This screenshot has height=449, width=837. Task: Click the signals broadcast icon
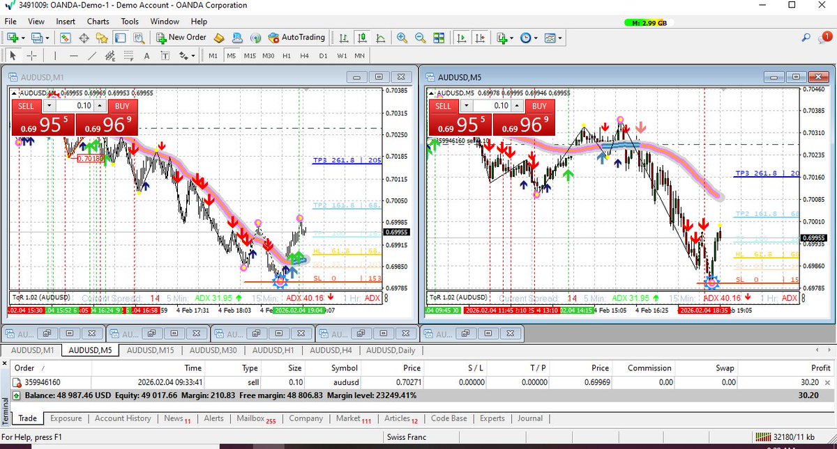point(255,38)
